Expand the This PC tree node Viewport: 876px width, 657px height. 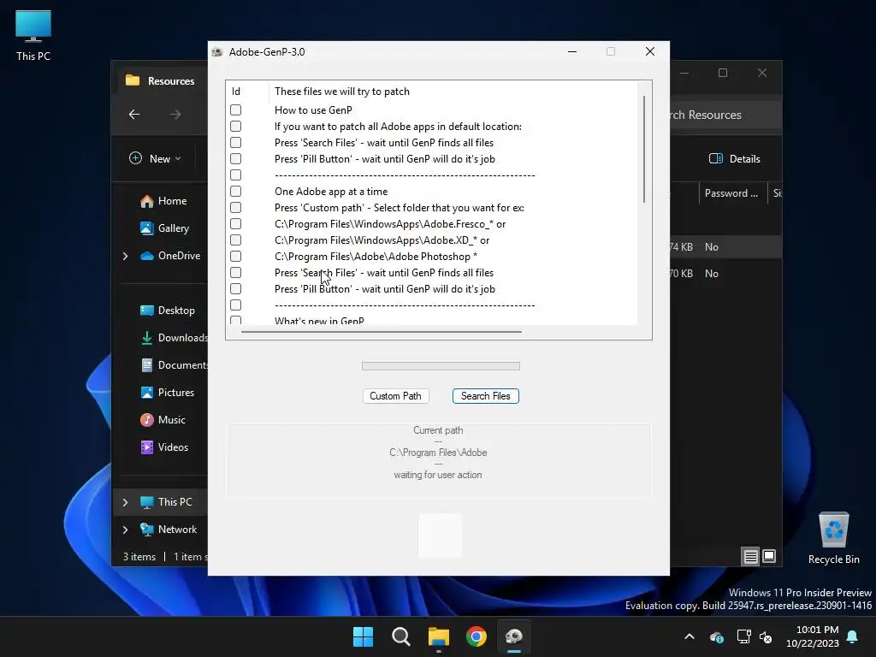pyautogui.click(x=125, y=502)
